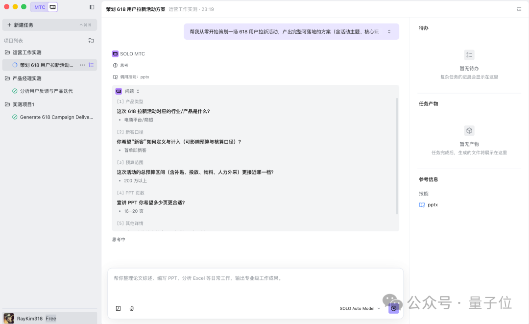Open the slash command icon
Viewport: 529px width, 324px height.
pos(119,308)
